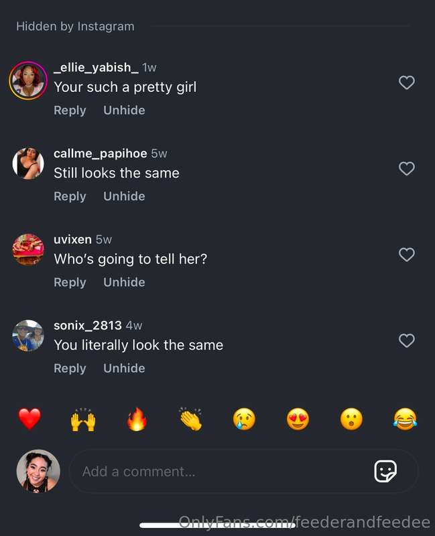This screenshot has height=536, width=435.
Task: Reply to uvixen's comment
Action: (x=70, y=283)
